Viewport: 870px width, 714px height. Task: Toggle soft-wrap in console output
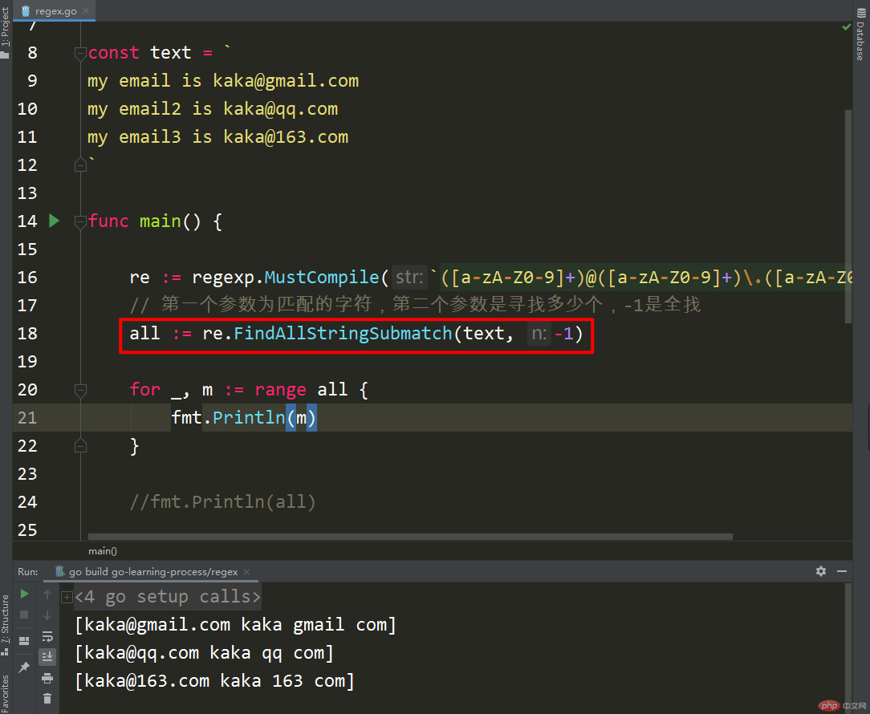click(x=47, y=636)
